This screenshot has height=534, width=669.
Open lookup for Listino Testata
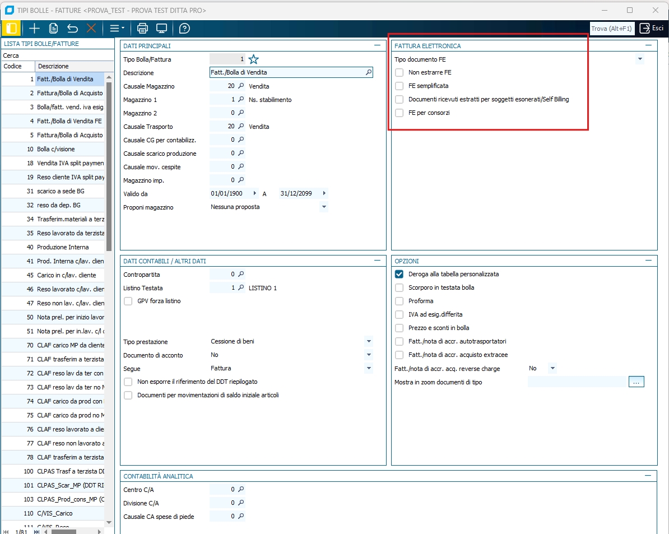point(241,288)
